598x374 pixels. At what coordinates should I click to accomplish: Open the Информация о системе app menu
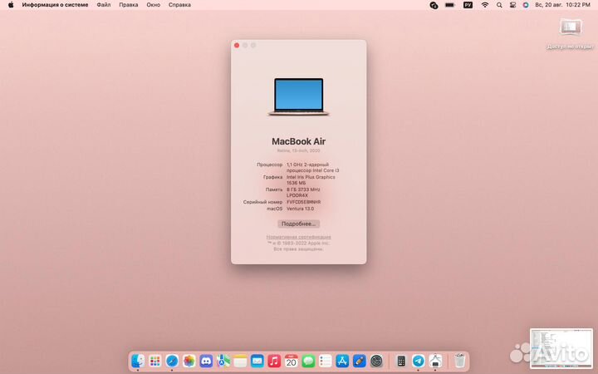point(55,5)
